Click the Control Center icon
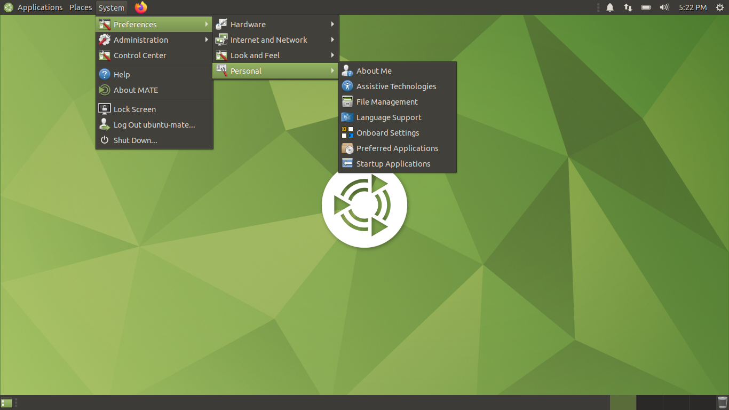The height and width of the screenshot is (410, 729). click(105, 56)
